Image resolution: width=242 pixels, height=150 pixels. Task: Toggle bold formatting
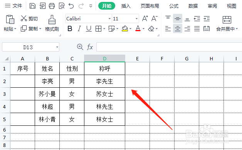[70, 28]
